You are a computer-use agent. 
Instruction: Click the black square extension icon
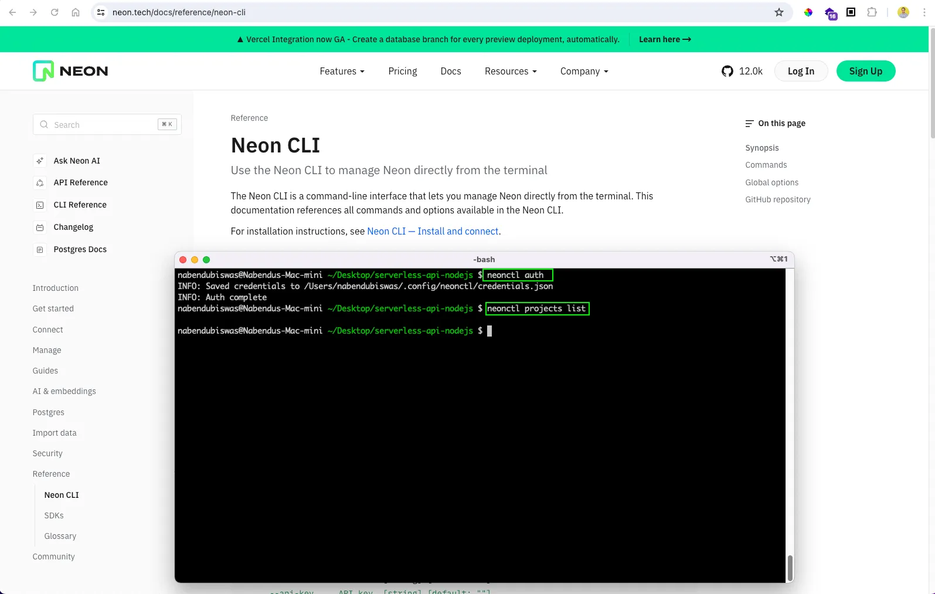(x=851, y=12)
